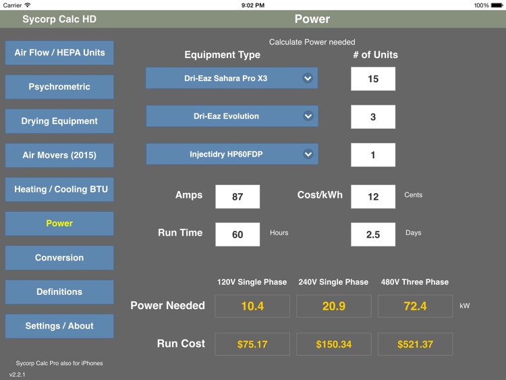Click the Wi-Fi icon in status bar
Screen dimensions: 506x380
(x=28, y=5)
